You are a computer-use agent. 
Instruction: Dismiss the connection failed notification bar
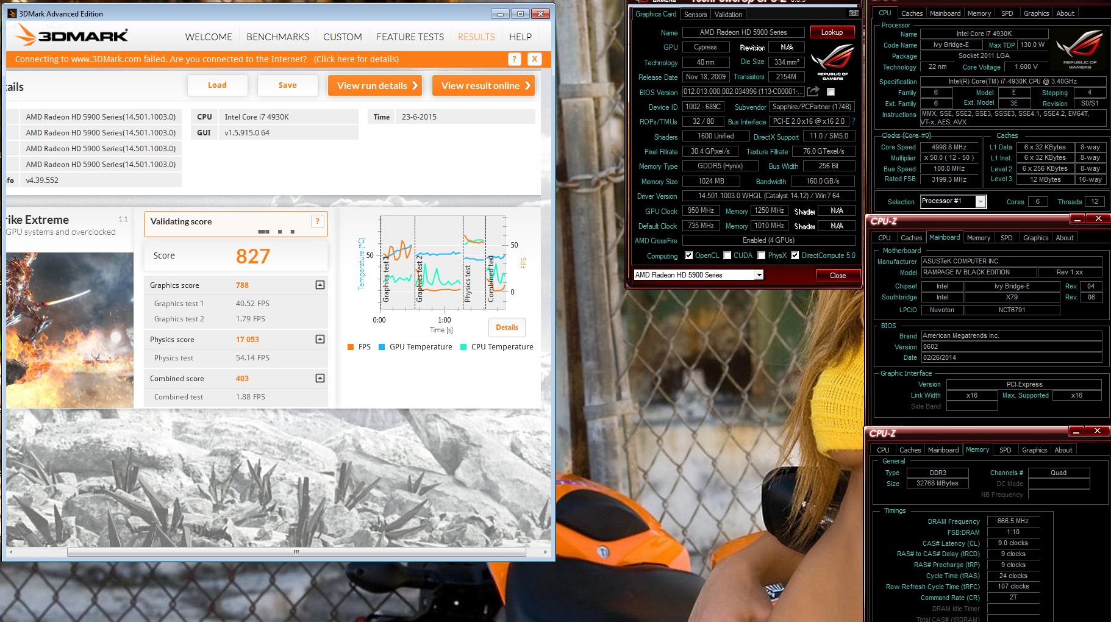534,59
